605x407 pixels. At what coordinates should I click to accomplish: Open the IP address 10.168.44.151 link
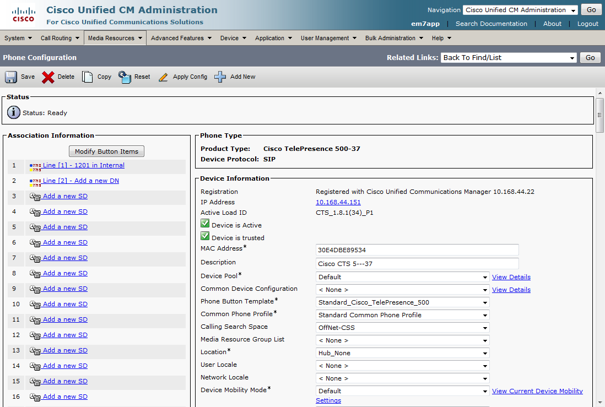coord(338,202)
